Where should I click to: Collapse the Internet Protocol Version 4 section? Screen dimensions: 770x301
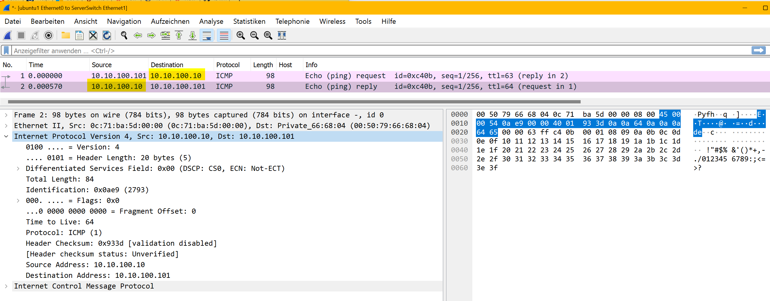tap(6, 136)
